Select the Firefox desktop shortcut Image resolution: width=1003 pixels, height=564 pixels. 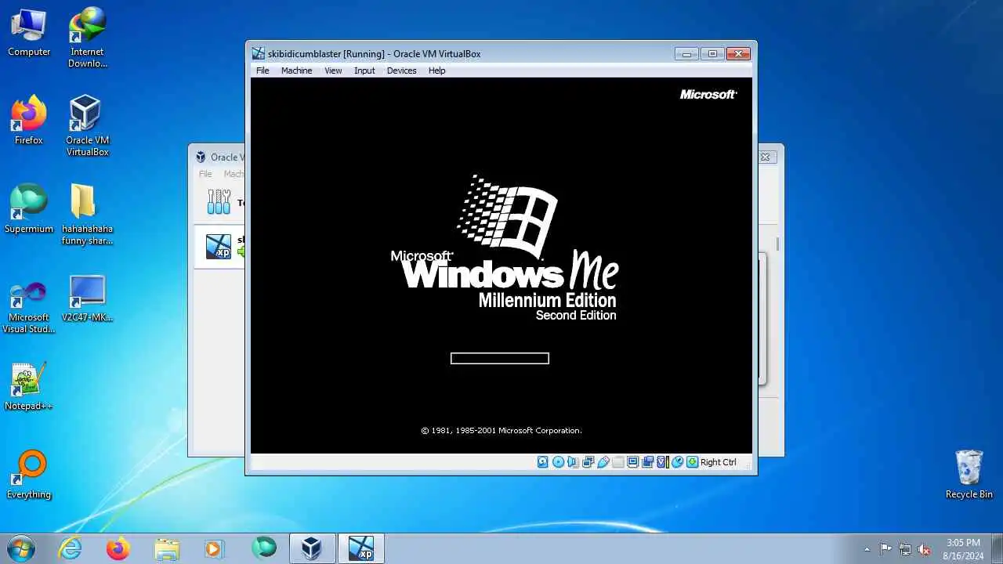(29, 121)
